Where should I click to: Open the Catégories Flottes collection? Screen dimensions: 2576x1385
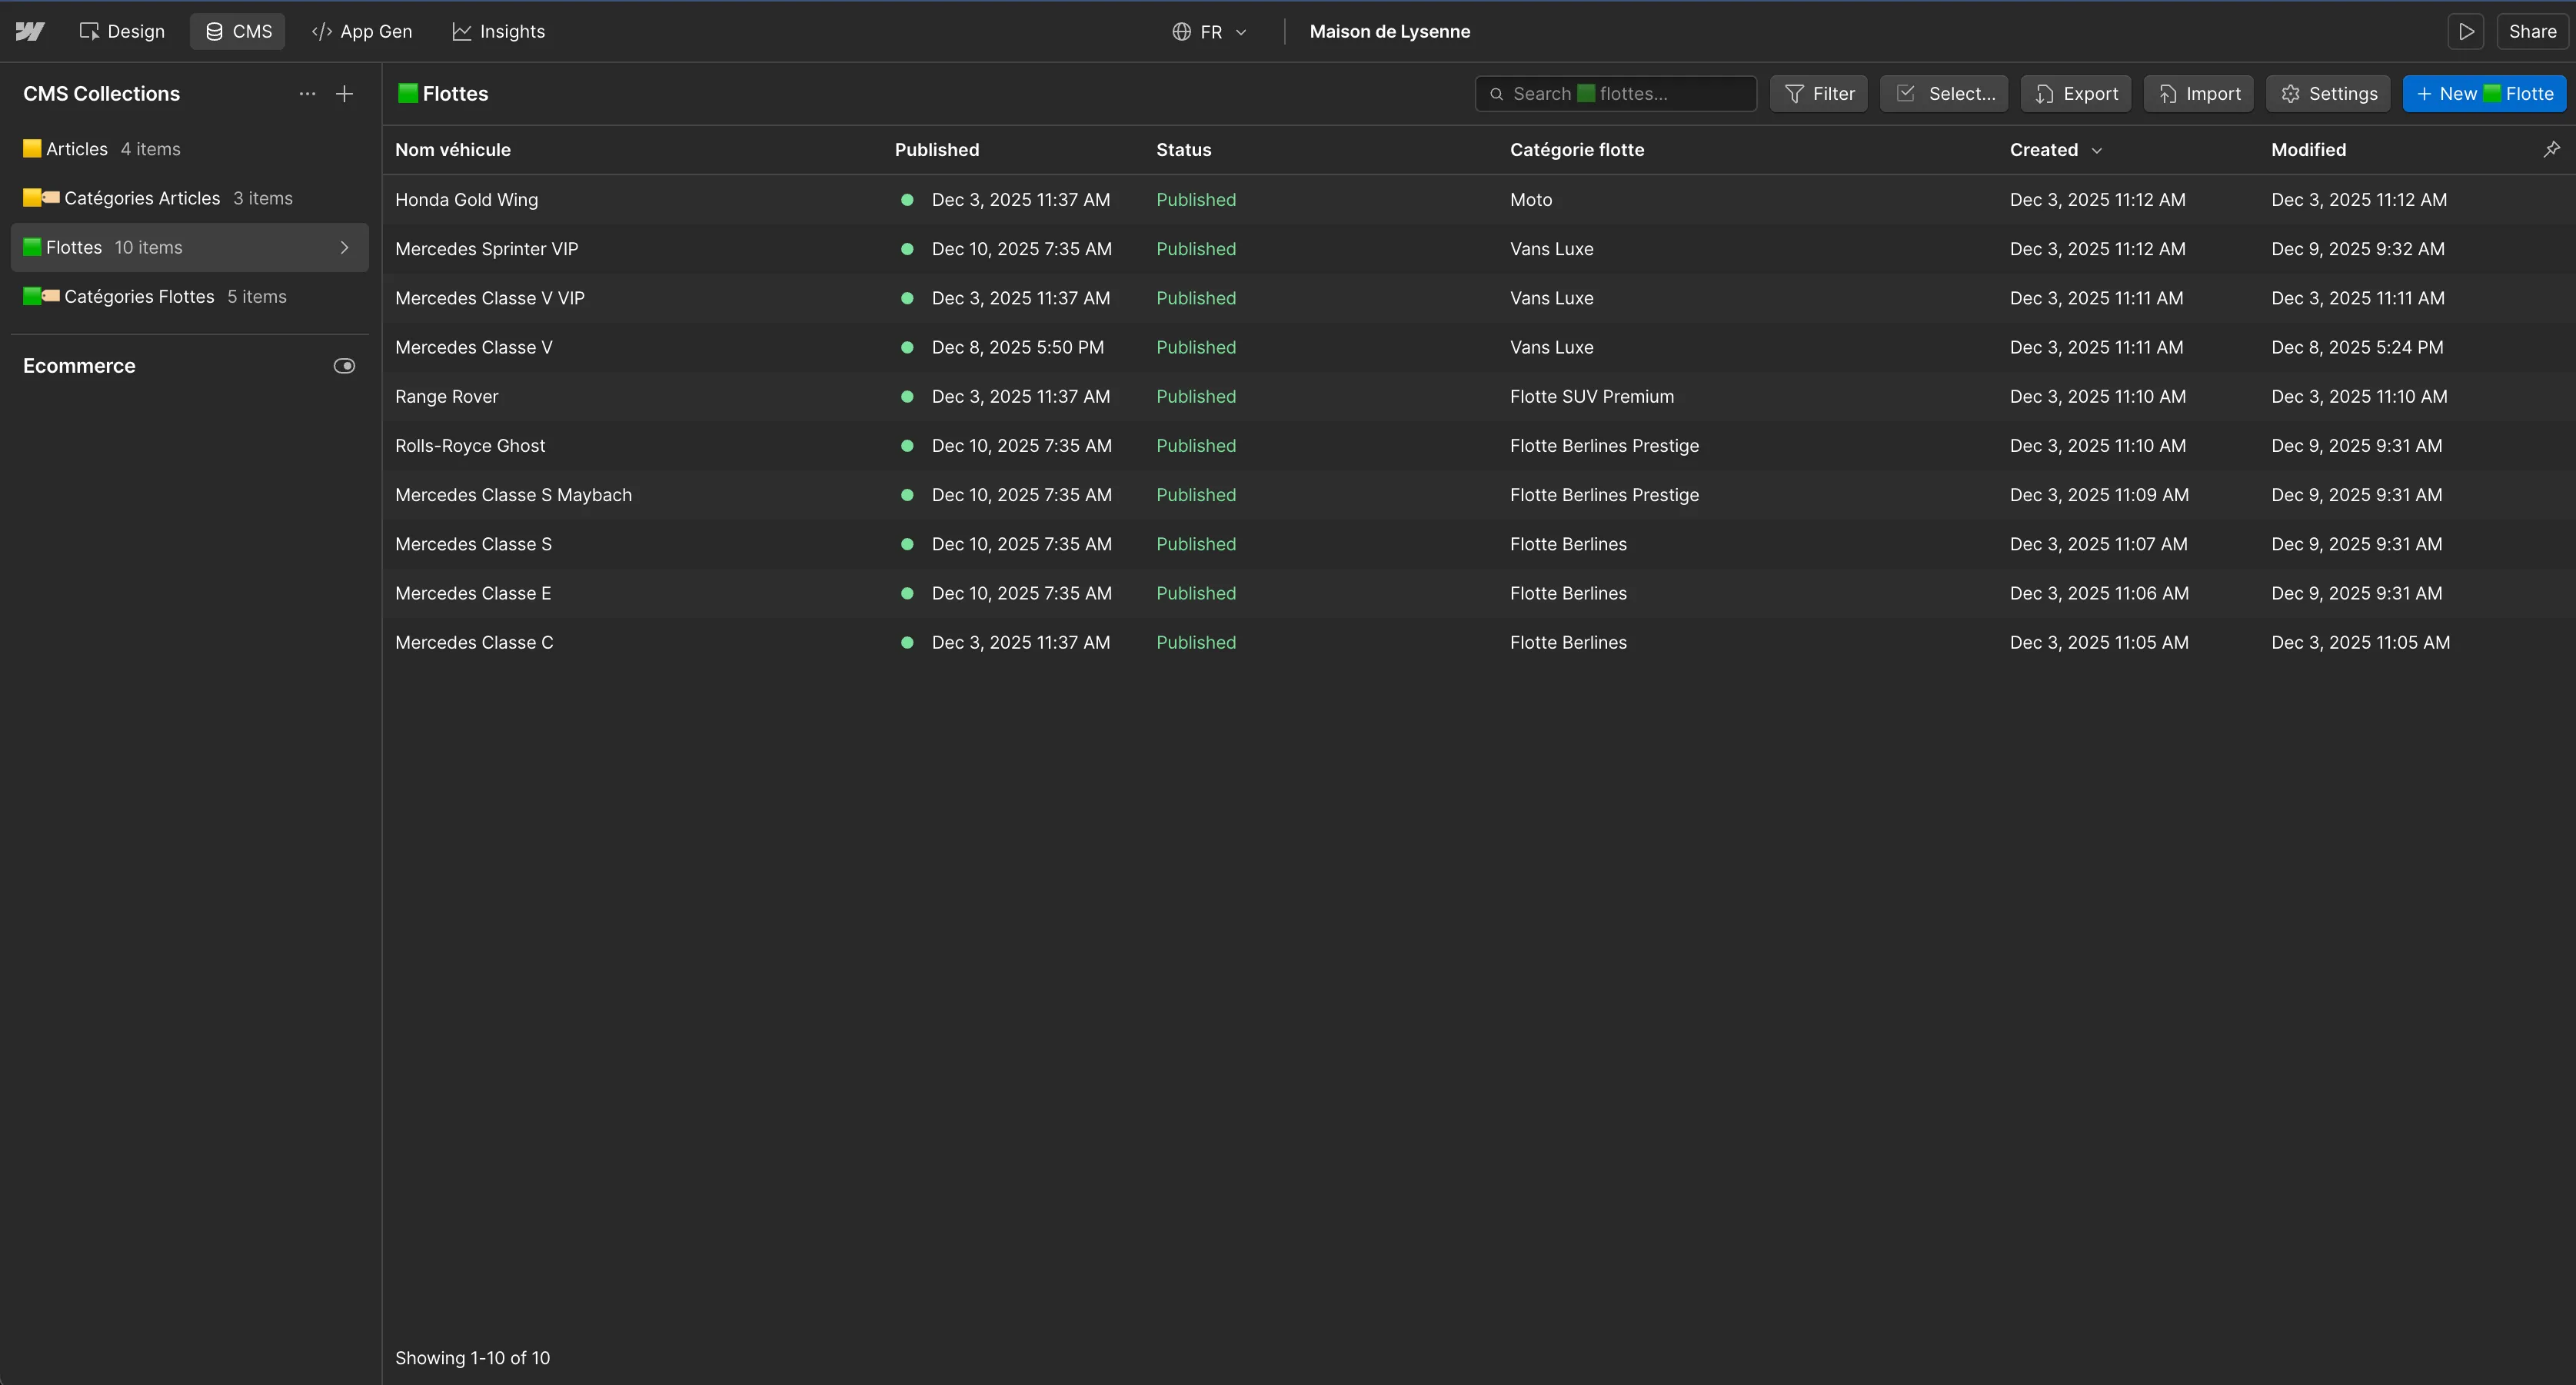coord(139,297)
